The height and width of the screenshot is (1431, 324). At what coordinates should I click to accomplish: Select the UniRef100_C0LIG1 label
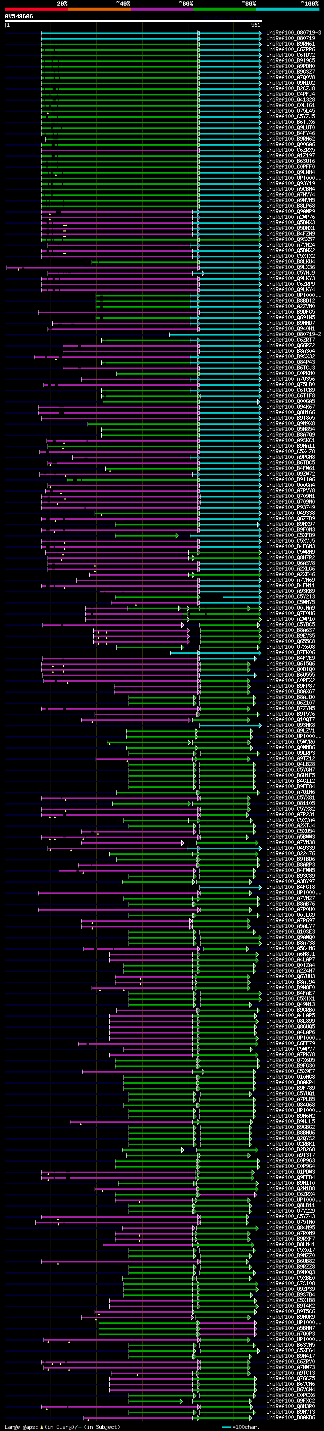click(x=291, y=106)
